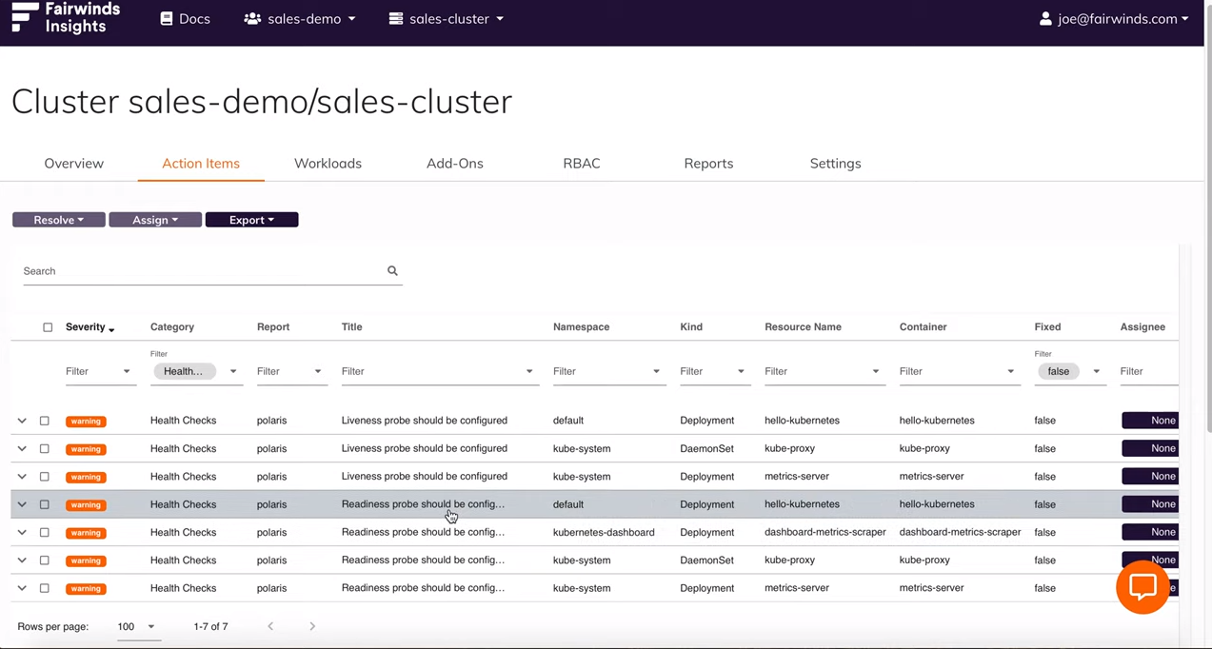1212x649 pixels.
Task: Switch to the RBAC tab
Action: 582,164
